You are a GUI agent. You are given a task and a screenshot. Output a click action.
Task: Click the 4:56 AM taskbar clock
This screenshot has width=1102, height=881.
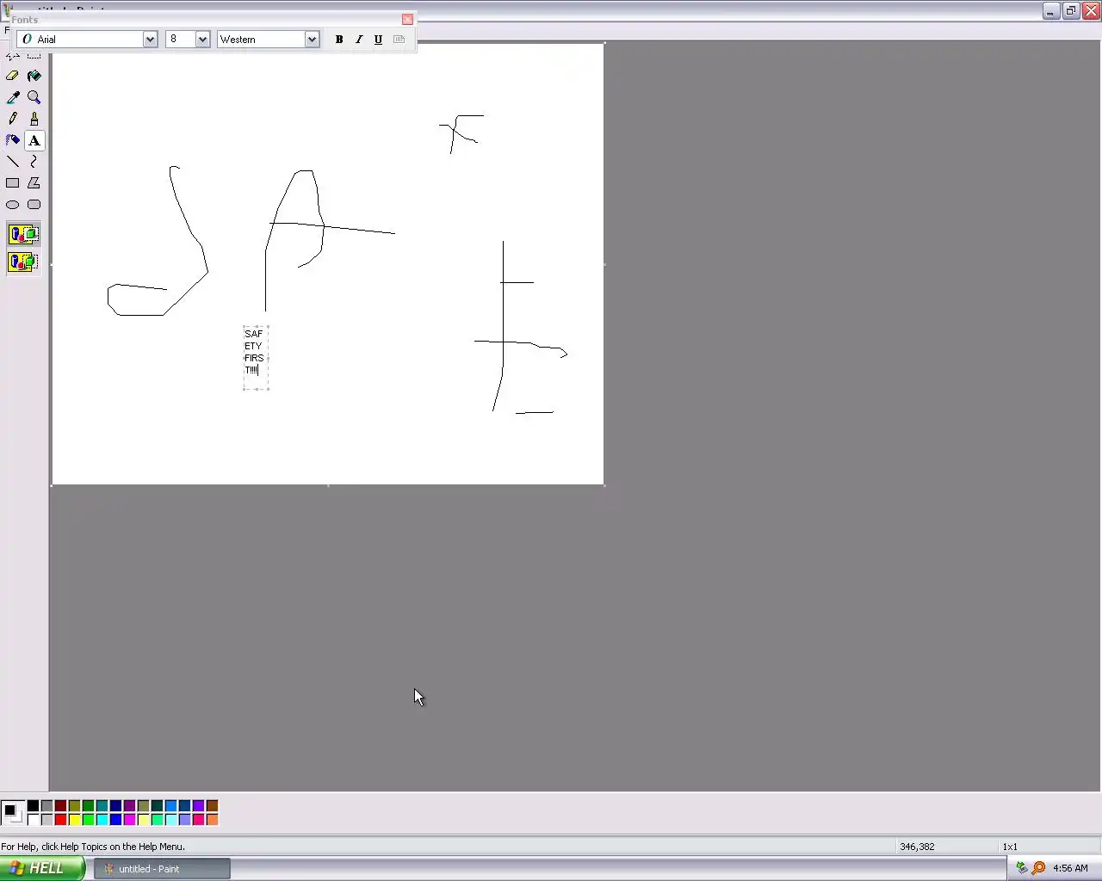click(1070, 868)
